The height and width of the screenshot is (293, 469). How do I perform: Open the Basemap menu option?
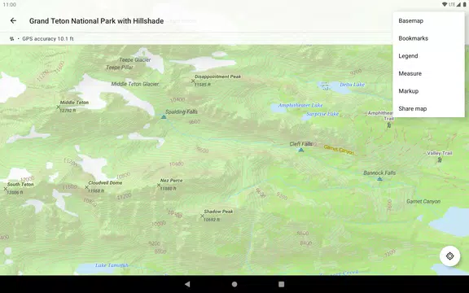tap(428, 20)
